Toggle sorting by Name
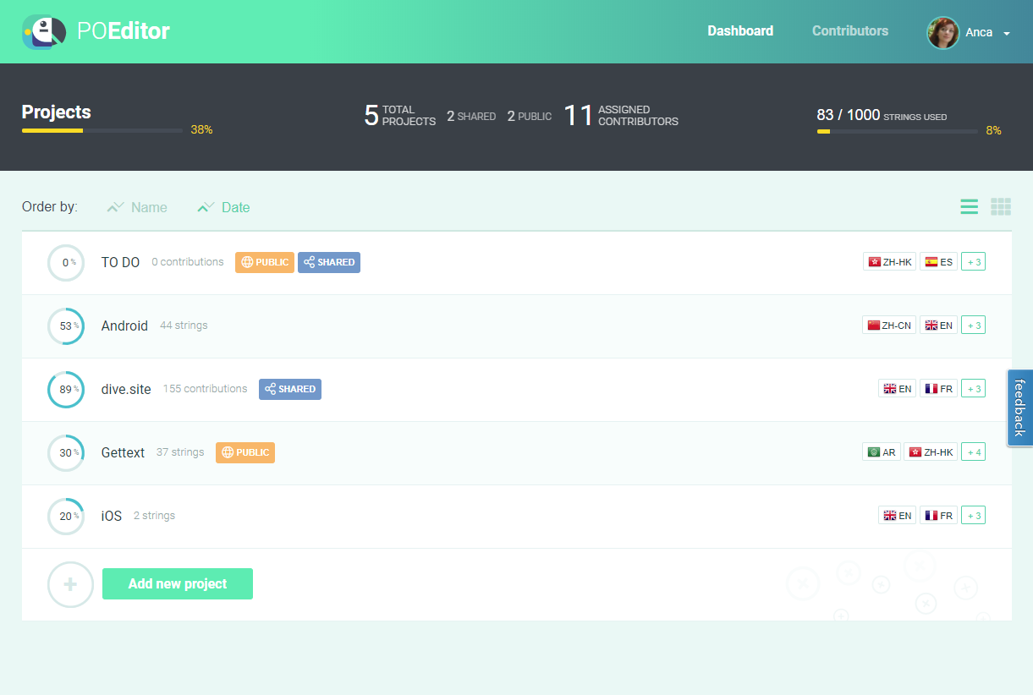 137,207
